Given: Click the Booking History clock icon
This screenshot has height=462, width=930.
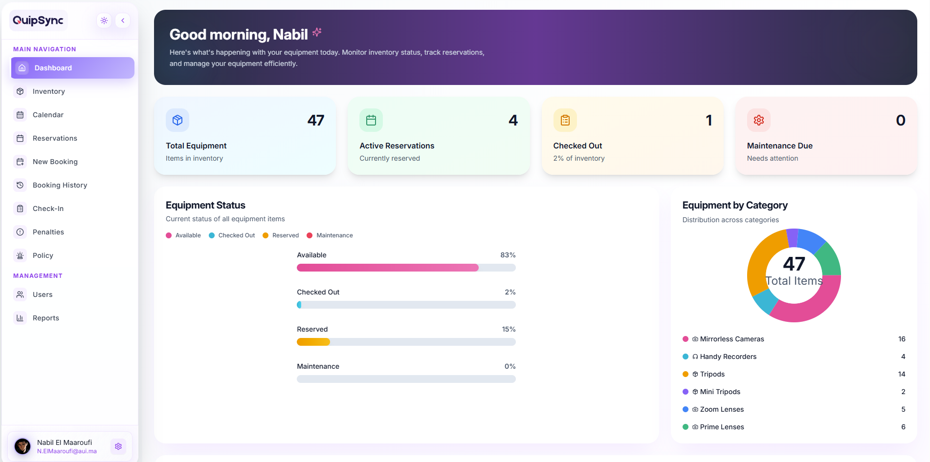Looking at the screenshot, I should (20, 185).
